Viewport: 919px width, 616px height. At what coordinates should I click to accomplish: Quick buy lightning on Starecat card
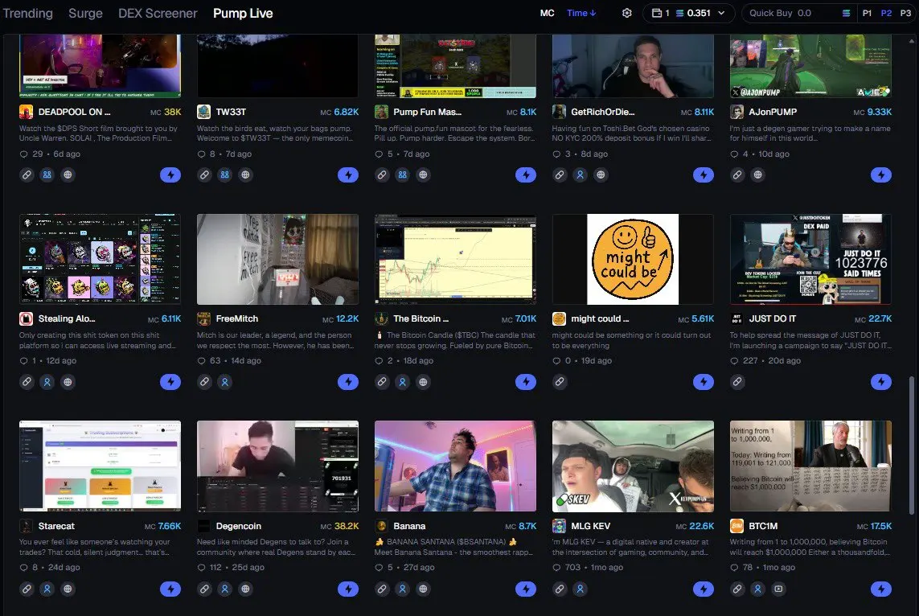[170, 589]
